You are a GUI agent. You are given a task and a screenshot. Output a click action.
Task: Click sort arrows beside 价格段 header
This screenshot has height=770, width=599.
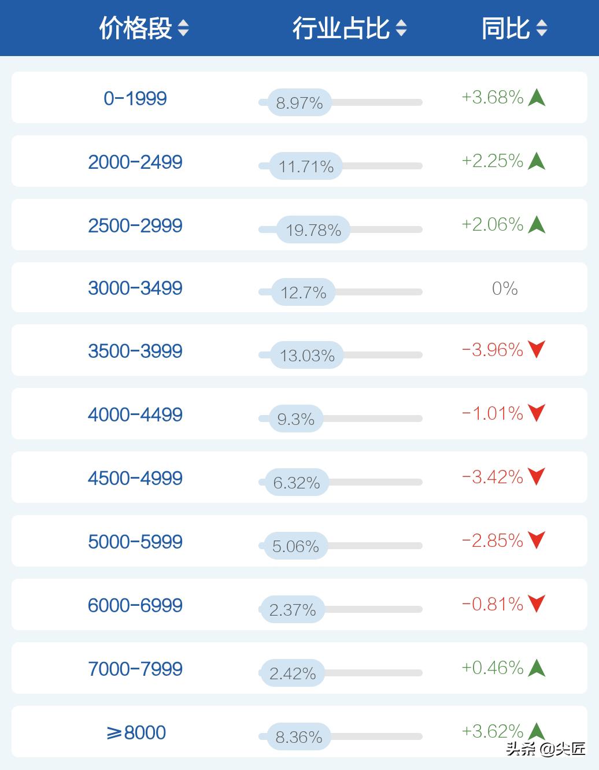183,28
